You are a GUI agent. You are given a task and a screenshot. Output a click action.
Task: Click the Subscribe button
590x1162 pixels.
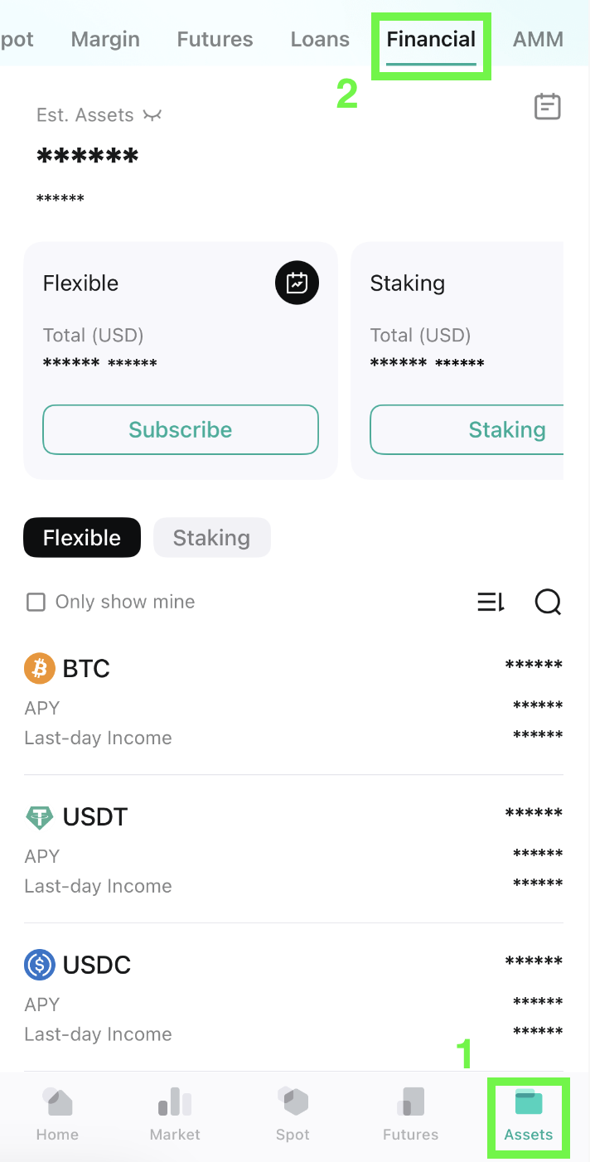[x=181, y=429]
